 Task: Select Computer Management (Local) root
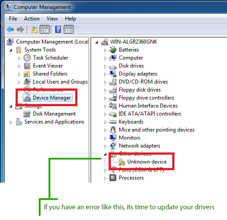[x=52, y=42]
